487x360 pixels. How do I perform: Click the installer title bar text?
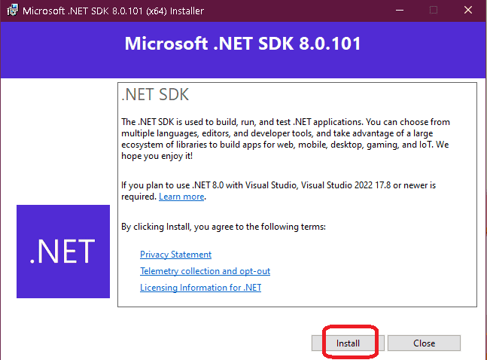pos(114,11)
